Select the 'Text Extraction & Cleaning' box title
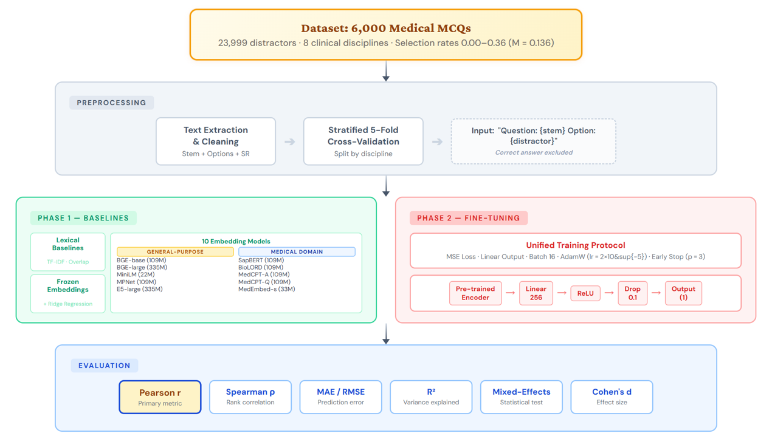 tap(216, 136)
